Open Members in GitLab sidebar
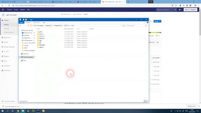Image resolution: width=201 pixels, height=113 pixels. [7, 70]
